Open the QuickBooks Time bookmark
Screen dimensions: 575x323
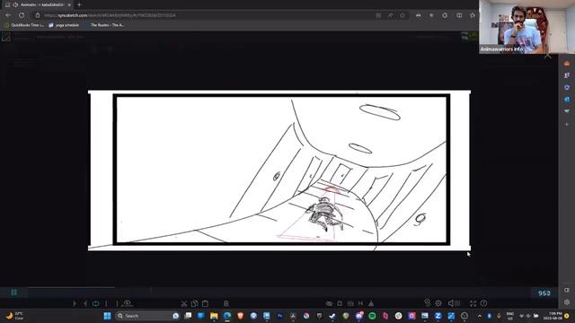[x=24, y=25]
